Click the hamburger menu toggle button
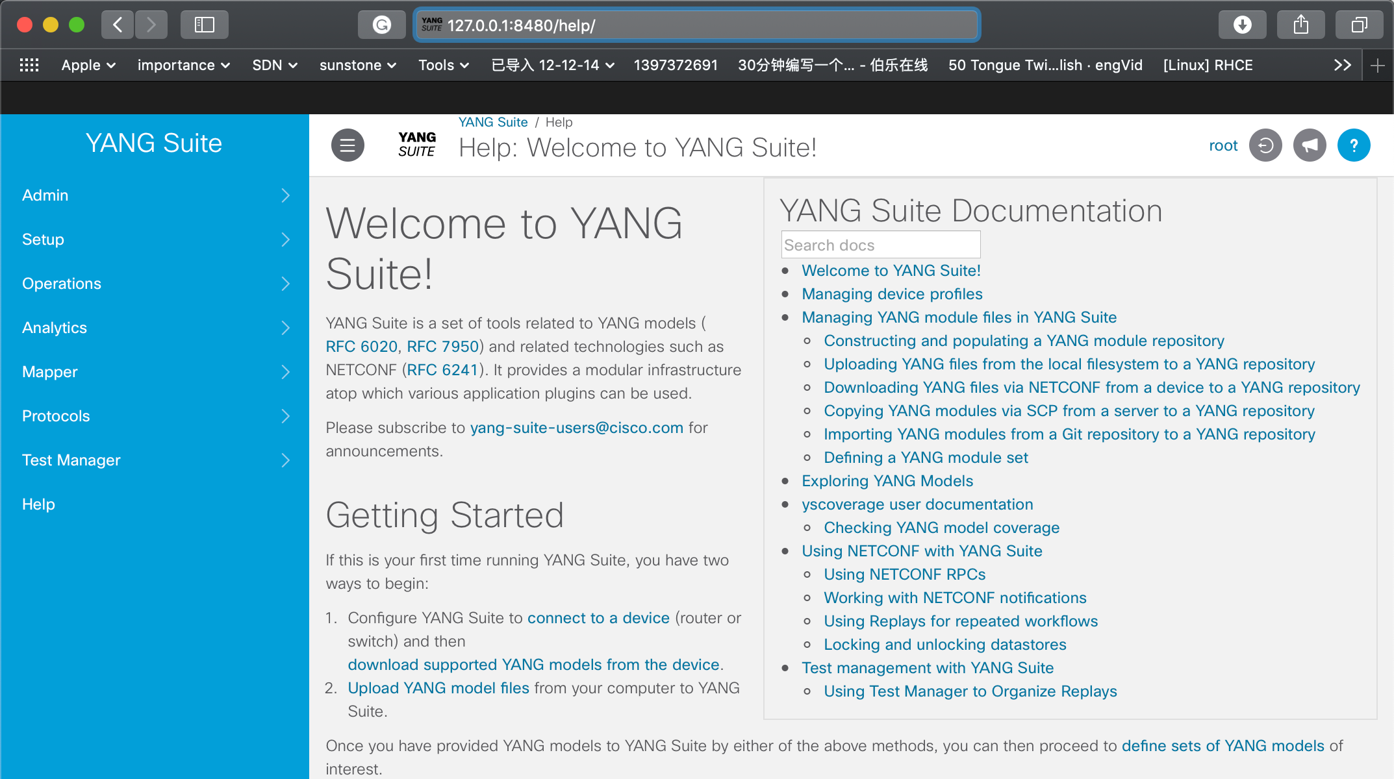The width and height of the screenshot is (1394, 779). coord(348,145)
